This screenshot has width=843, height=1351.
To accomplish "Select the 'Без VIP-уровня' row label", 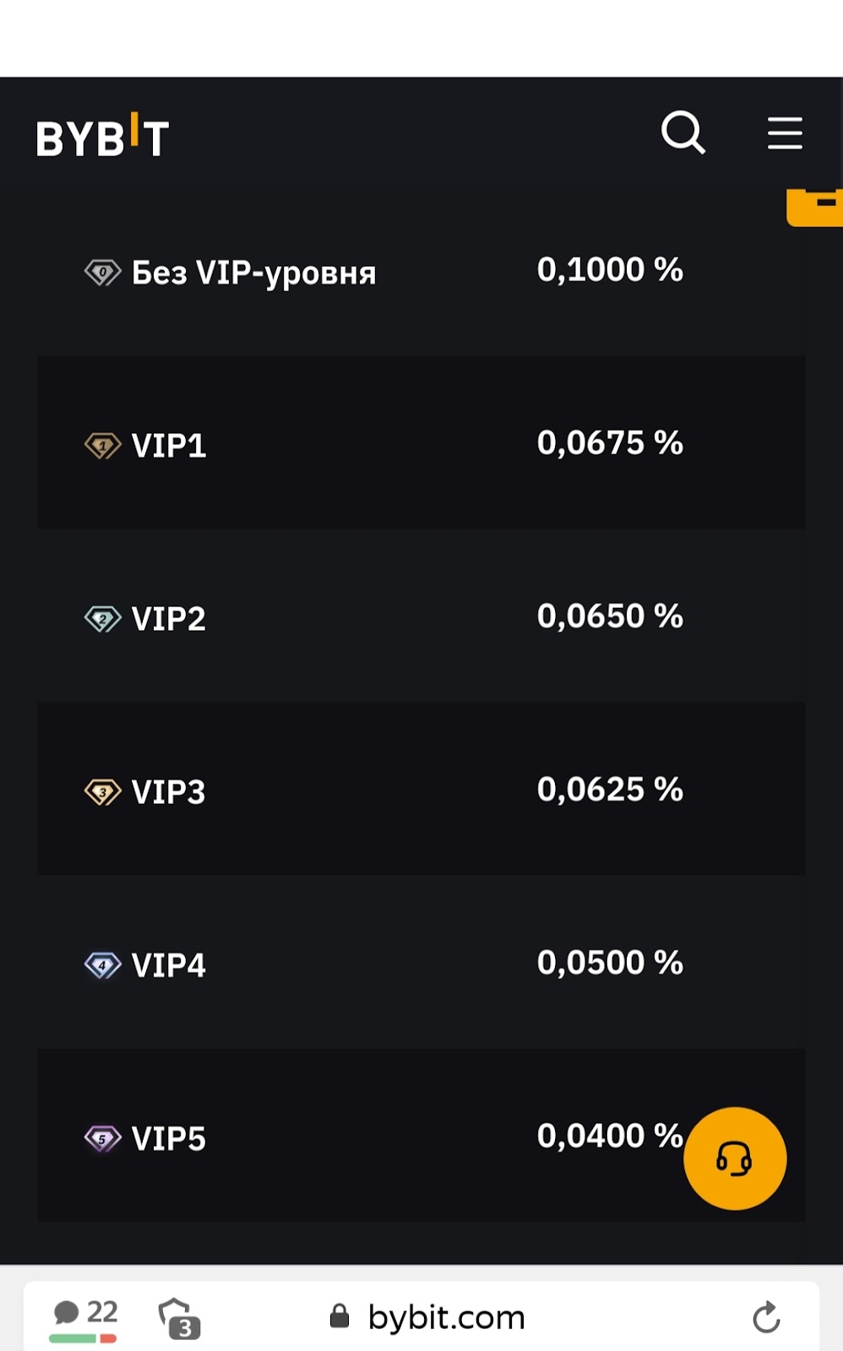I will 253,274.
